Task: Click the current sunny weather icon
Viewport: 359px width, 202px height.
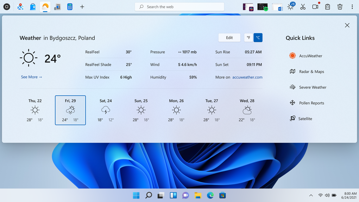Action: click(29, 58)
